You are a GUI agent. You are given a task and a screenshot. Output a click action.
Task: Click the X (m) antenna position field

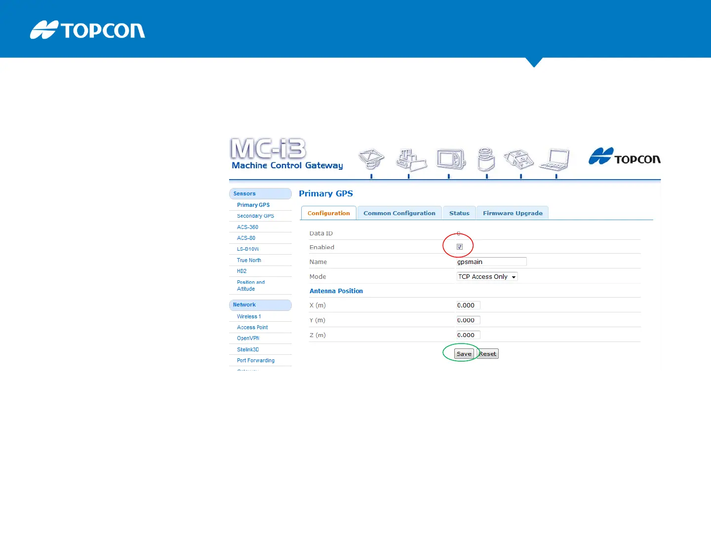pos(468,305)
